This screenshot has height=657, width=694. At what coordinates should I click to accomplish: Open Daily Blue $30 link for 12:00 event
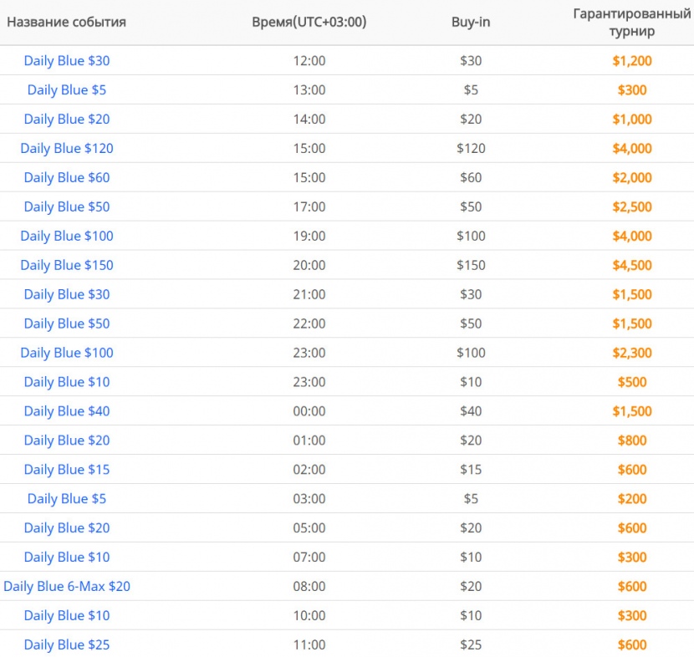(67, 61)
